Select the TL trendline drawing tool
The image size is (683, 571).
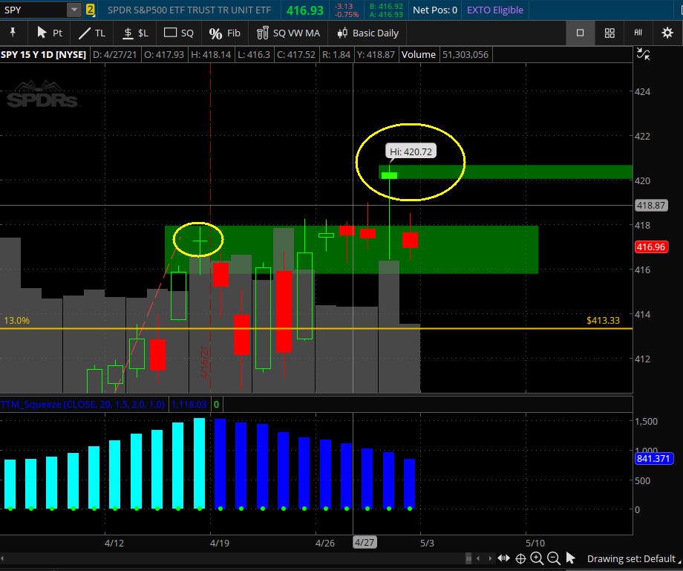(x=92, y=33)
